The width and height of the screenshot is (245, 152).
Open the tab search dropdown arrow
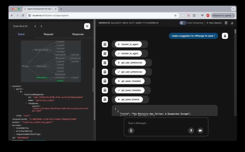click(x=233, y=9)
